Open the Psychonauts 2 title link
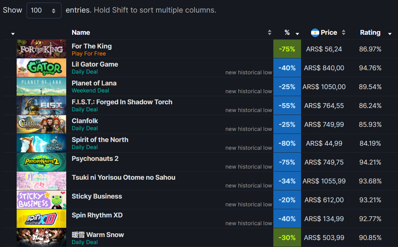The width and height of the screenshot is (398, 247). pos(95,159)
